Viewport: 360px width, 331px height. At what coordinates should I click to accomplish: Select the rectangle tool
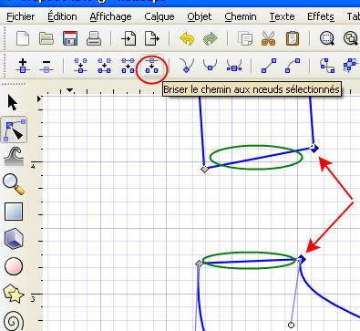(x=14, y=212)
